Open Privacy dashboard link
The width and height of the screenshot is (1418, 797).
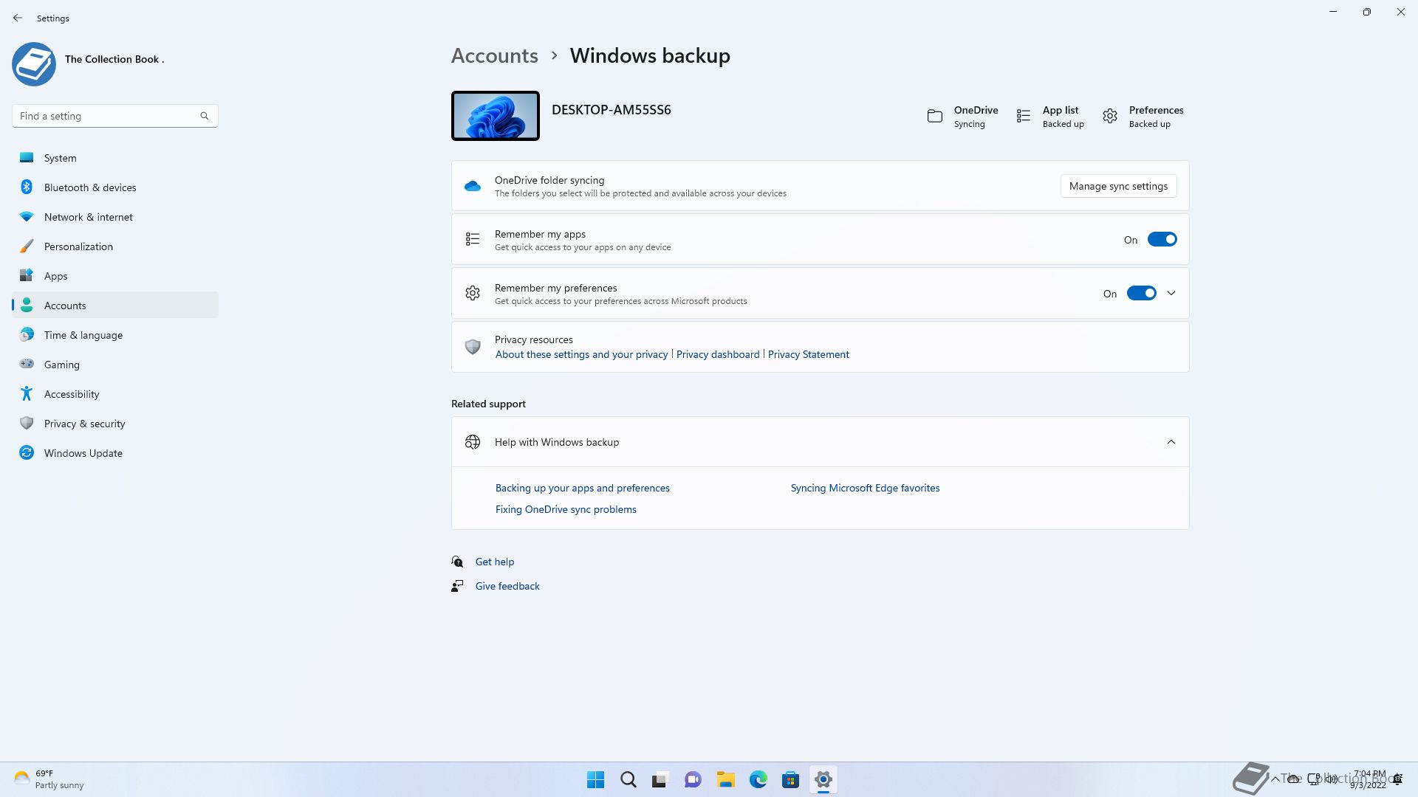(x=718, y=354)
